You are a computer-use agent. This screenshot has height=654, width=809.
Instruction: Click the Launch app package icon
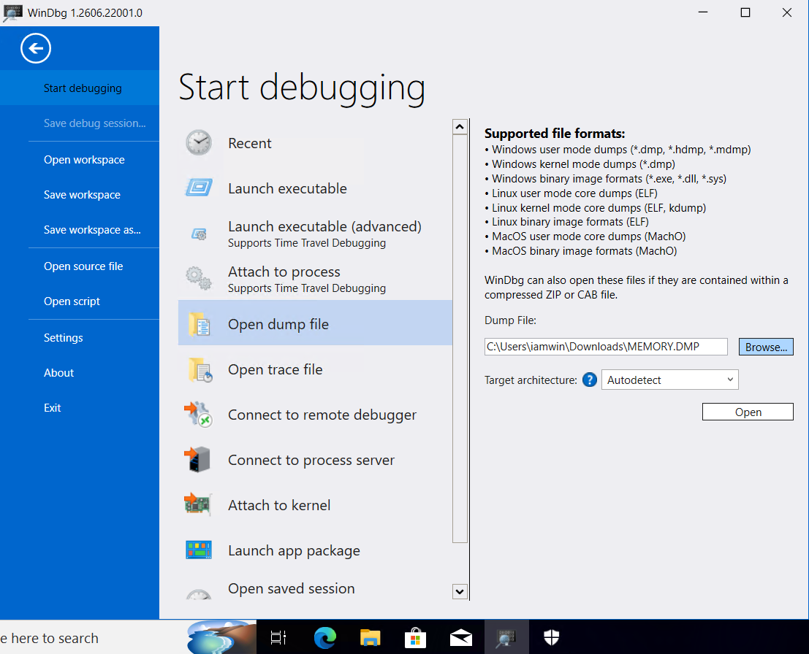[199, 550]
